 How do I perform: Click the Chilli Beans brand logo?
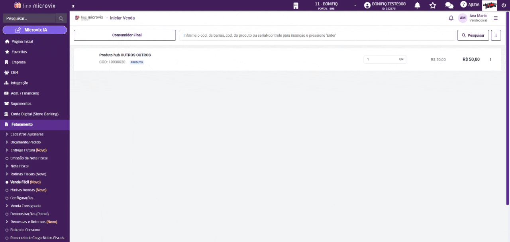489,5
